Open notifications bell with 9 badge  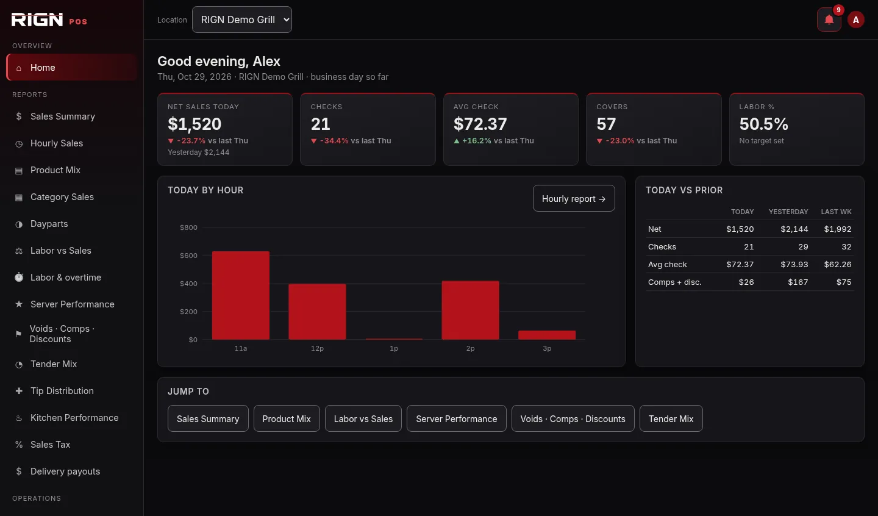pyautogui.click(x=829, y=20)
